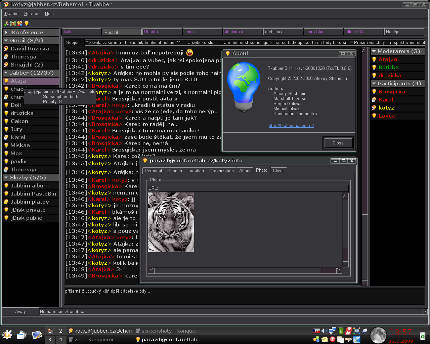Click the red power icon in system tray
This screenshot has height=344, width=430.
click(x=333, y=339)
